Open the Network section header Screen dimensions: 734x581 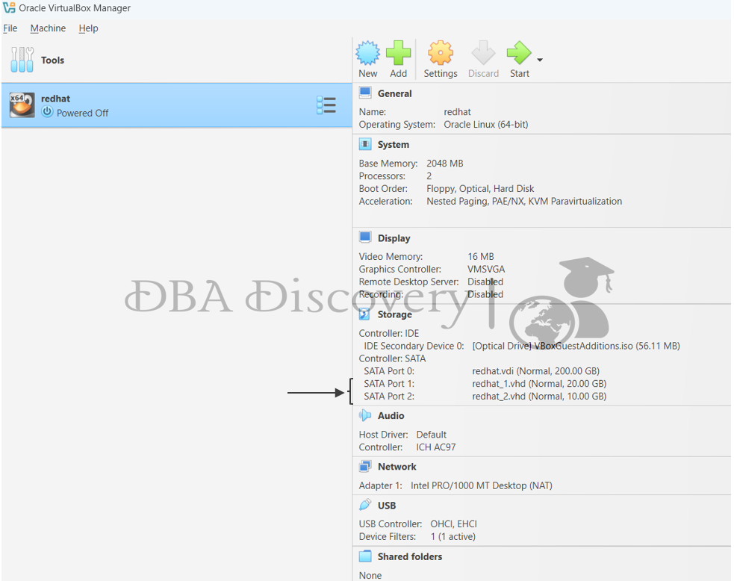396,467
